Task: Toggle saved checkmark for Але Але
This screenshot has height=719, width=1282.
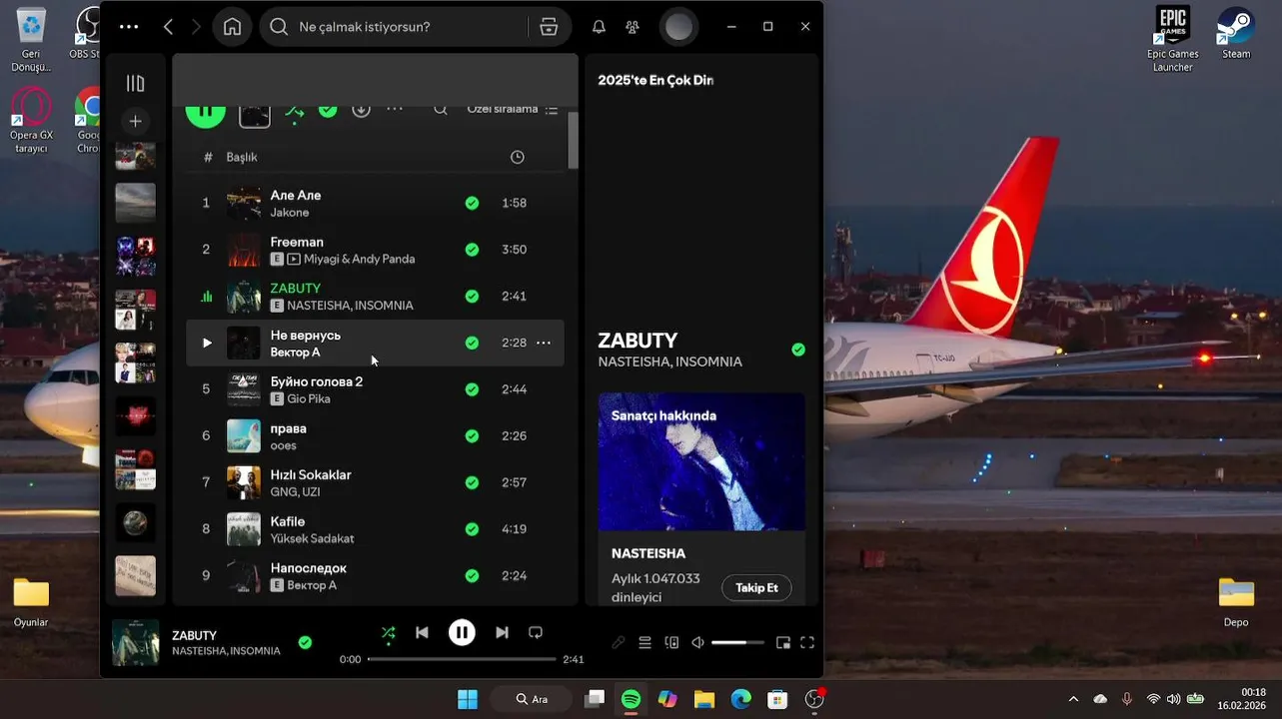Action: click(472, 203)
